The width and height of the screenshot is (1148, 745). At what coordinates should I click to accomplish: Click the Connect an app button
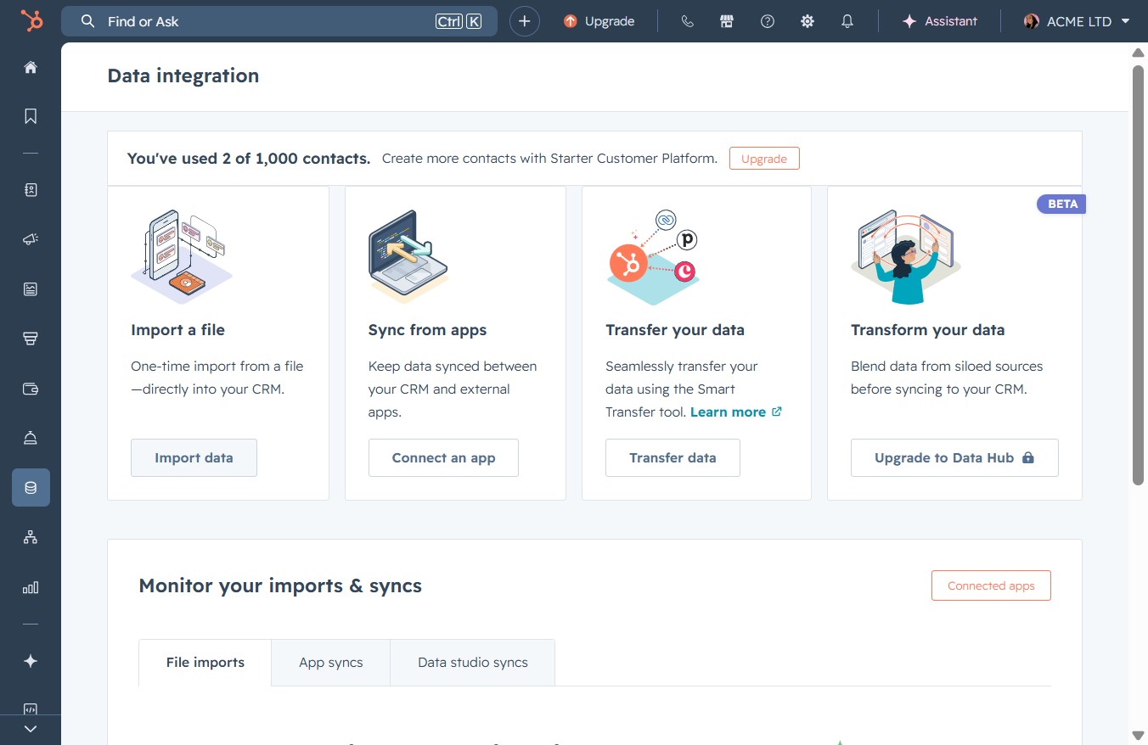[443, 458]
